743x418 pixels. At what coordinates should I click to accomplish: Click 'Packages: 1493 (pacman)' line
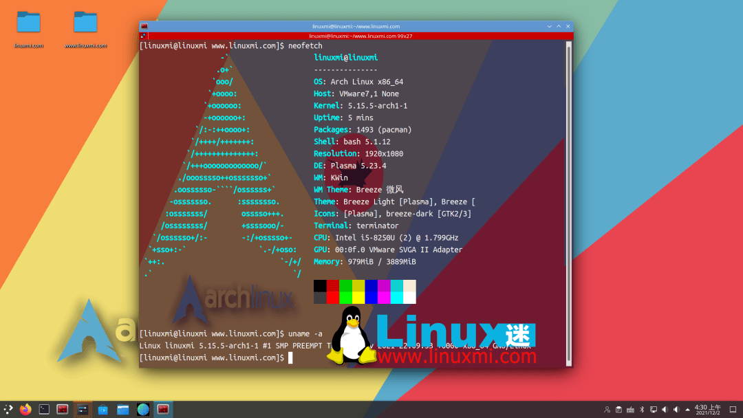[363, 130]
